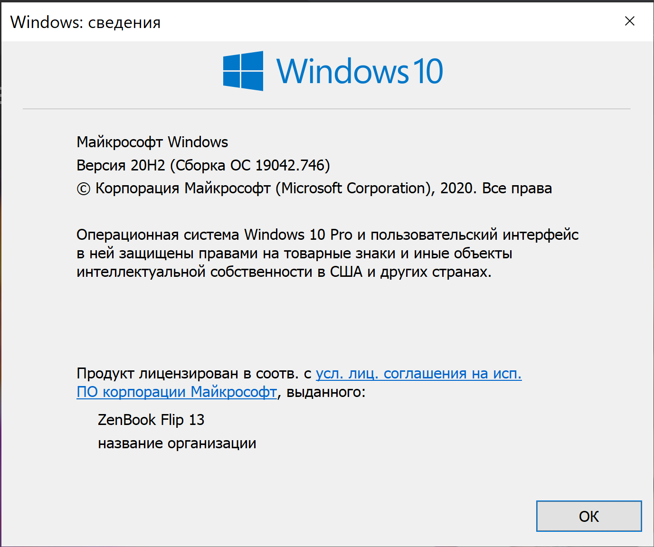Select the название организации text
Image resolution: width=654 pixels, height=547 pixels.
tap(177, 443)
